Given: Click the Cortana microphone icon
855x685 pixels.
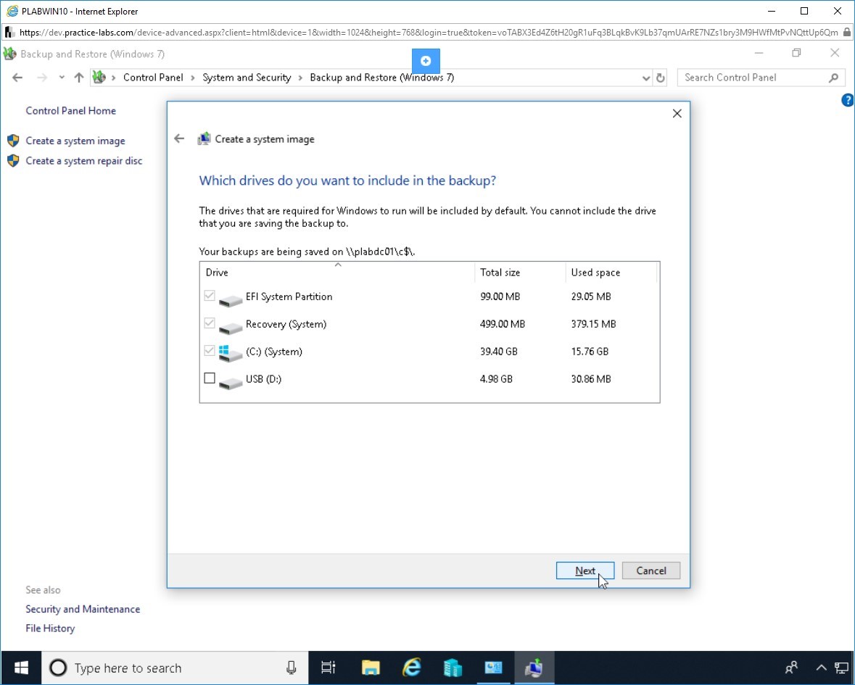Looking at the screenshot, I should pyautogui.click(x=292, y=668).
